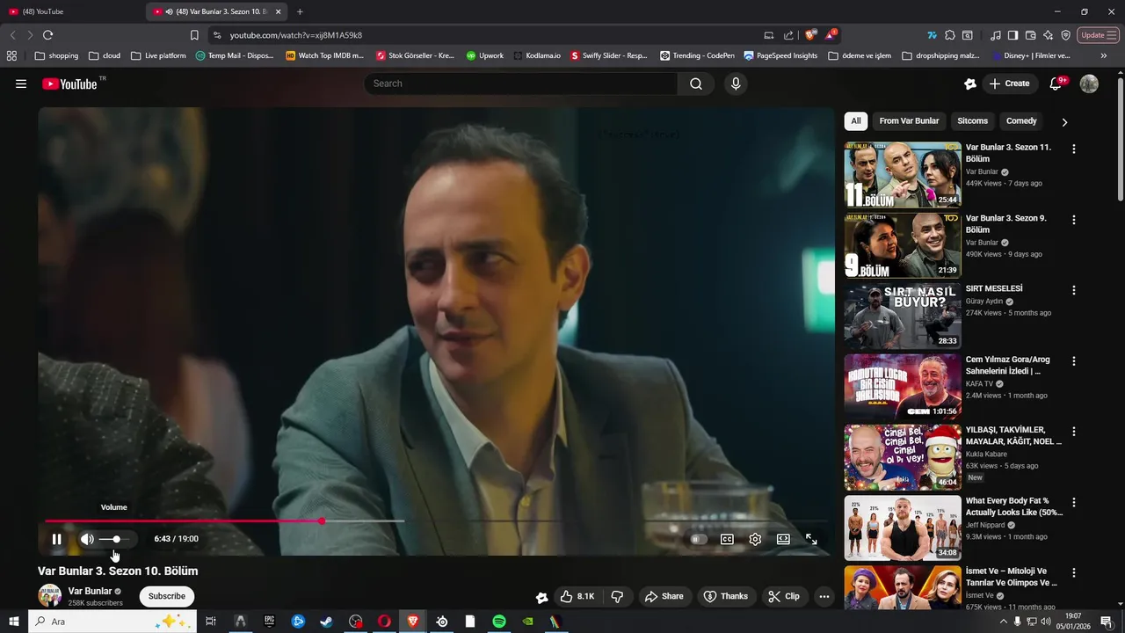The height and width of the screenshot is (633, 1125).
Task: Click the Ask sparkle icon beside like button
Action: pos(542,597)
